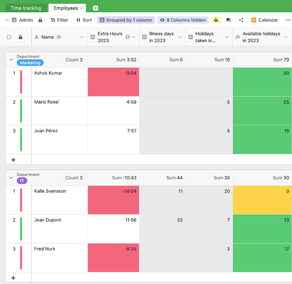Toggle the select-all rows checkbox

9,37
